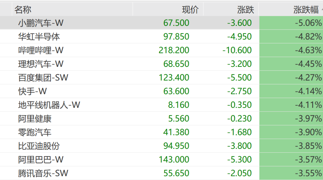Click 腾讯音乐-SW stock name
The width and height of the screenshot is (323, 180).
[x=43, y=173]
